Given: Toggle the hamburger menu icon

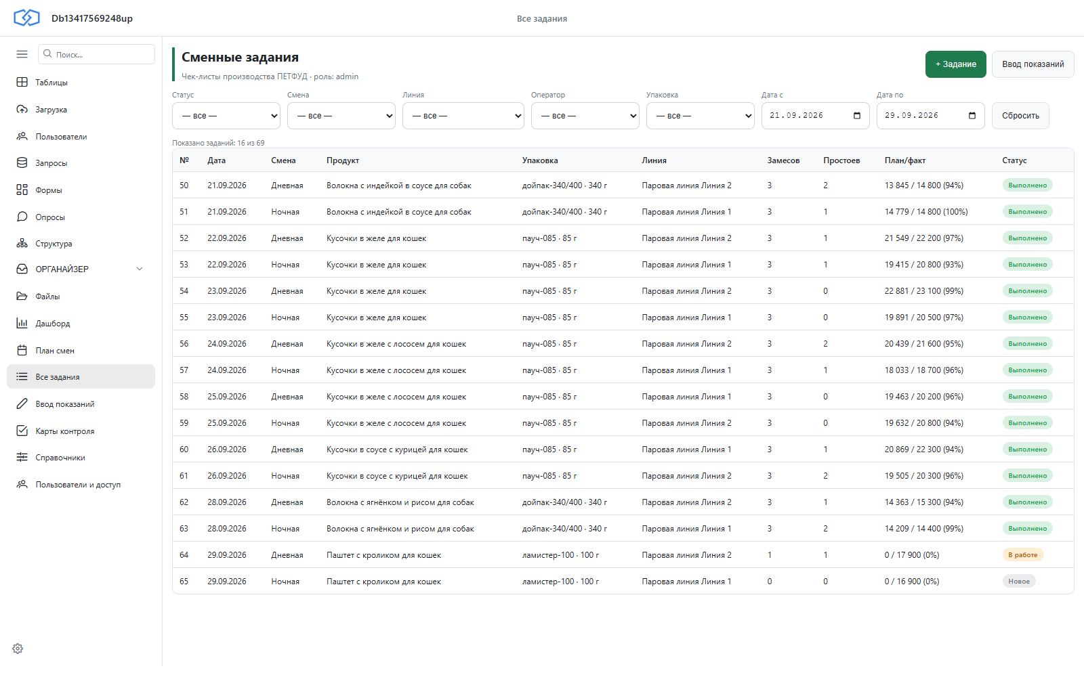Looking at the screenshot, I should [22, 54].
